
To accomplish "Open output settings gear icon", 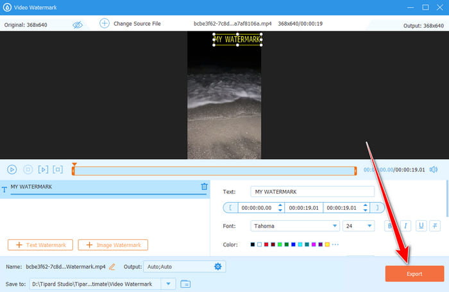I will pyautogui.click(x=218, y=266).
